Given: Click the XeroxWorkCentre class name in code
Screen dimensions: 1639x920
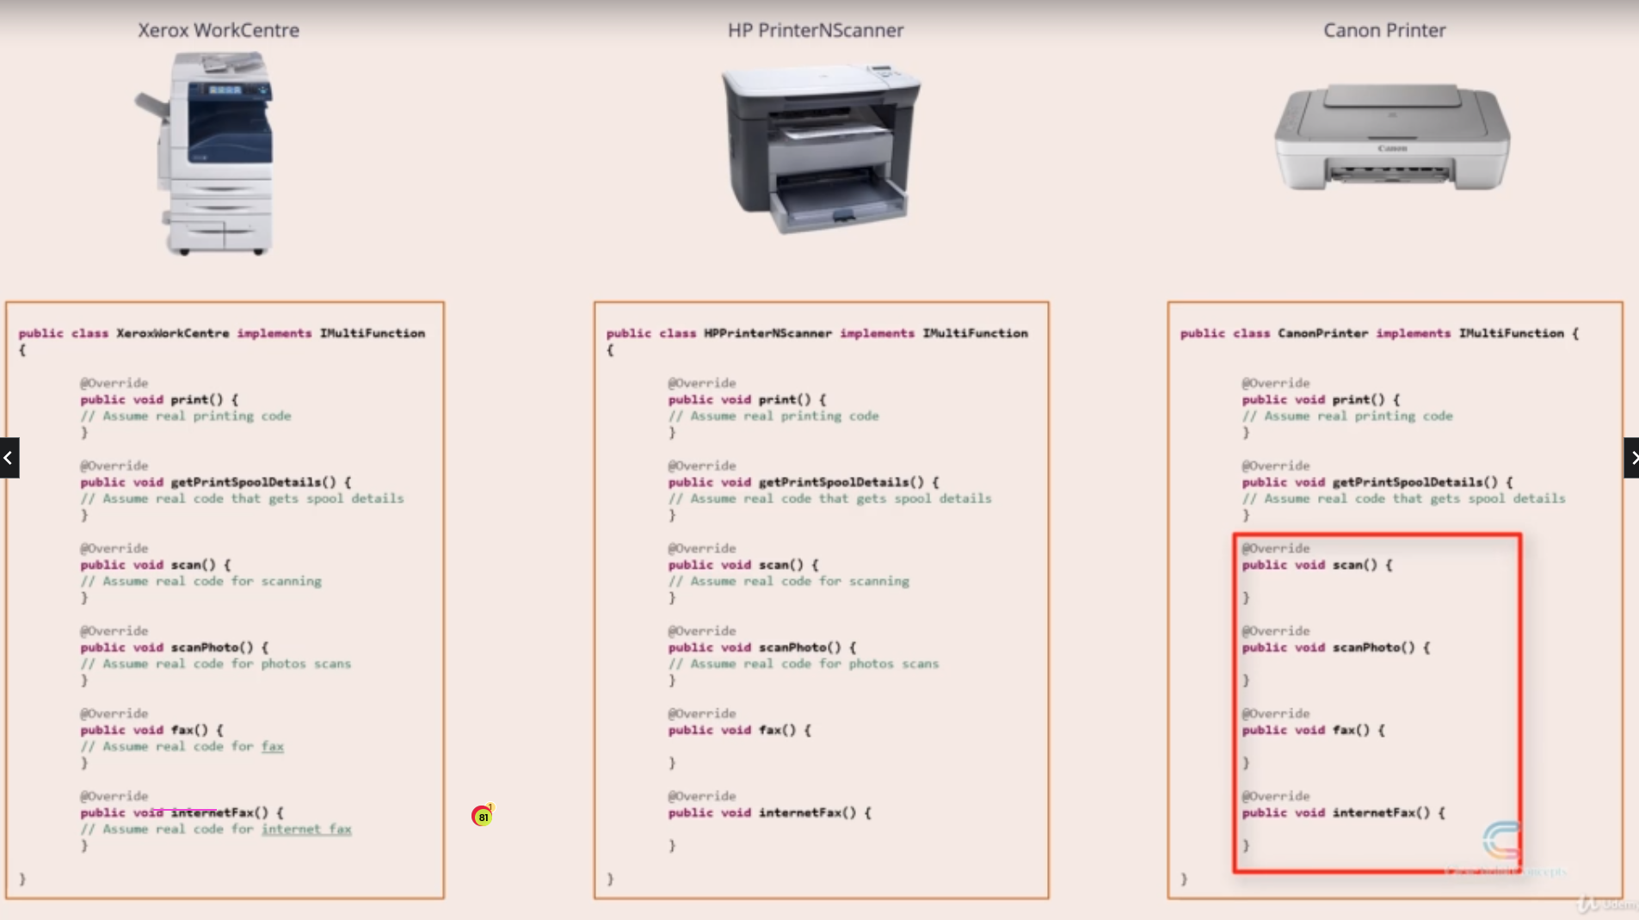Looking at the screenshot, I should (173, 333).
